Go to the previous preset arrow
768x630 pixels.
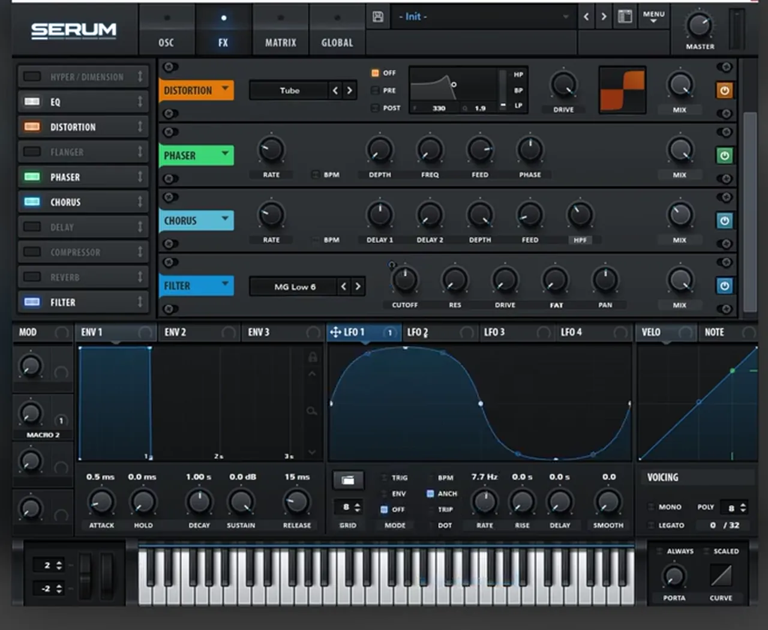[586, 17]
